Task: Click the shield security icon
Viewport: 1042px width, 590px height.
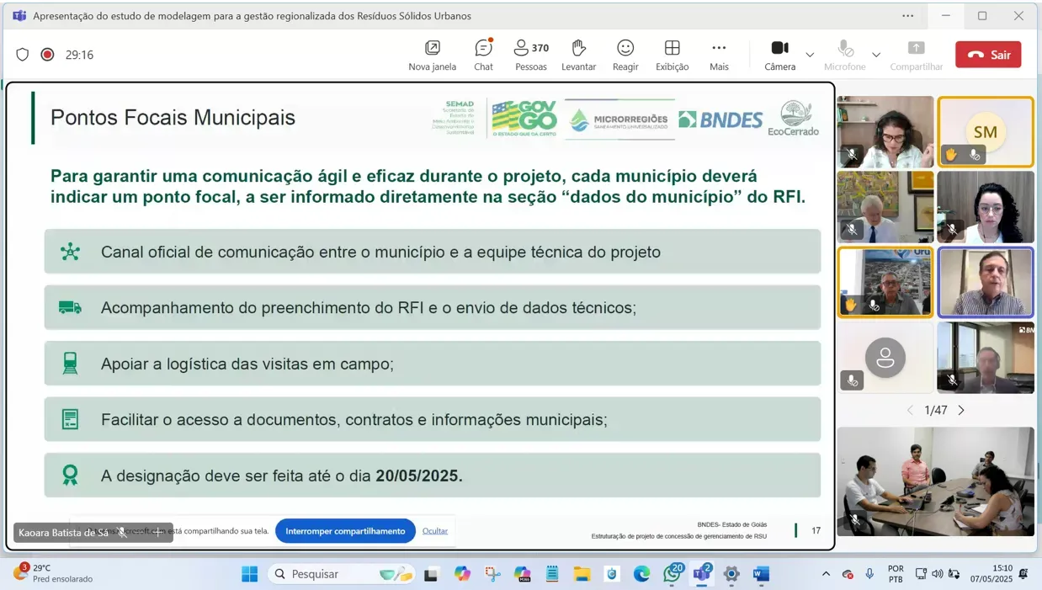Action: 23,55
